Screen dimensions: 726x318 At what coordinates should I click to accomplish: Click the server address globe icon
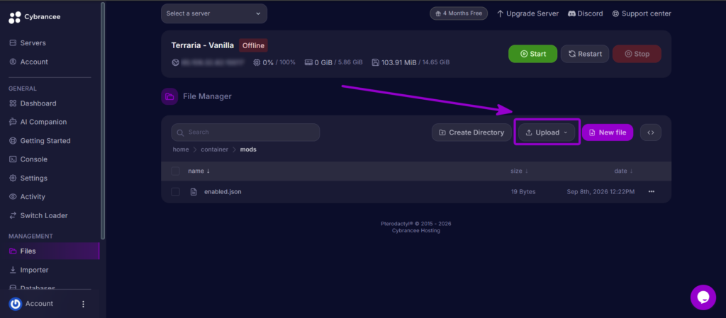tap(175, 62)
